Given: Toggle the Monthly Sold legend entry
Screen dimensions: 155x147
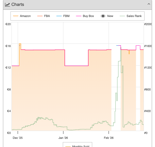Looking at the screenshot, I should click(x=77, y=146).
